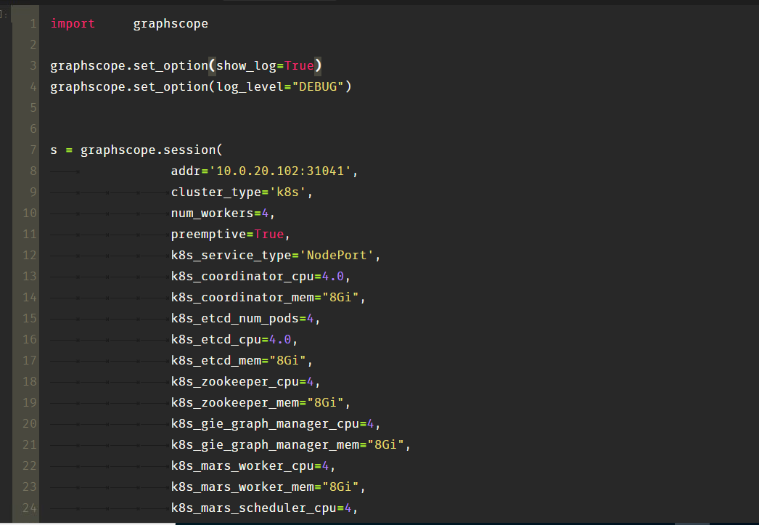Screen dimensions: 759x525
Task: Click line number 12 in the gutter
Action: [x=29, y=255]
